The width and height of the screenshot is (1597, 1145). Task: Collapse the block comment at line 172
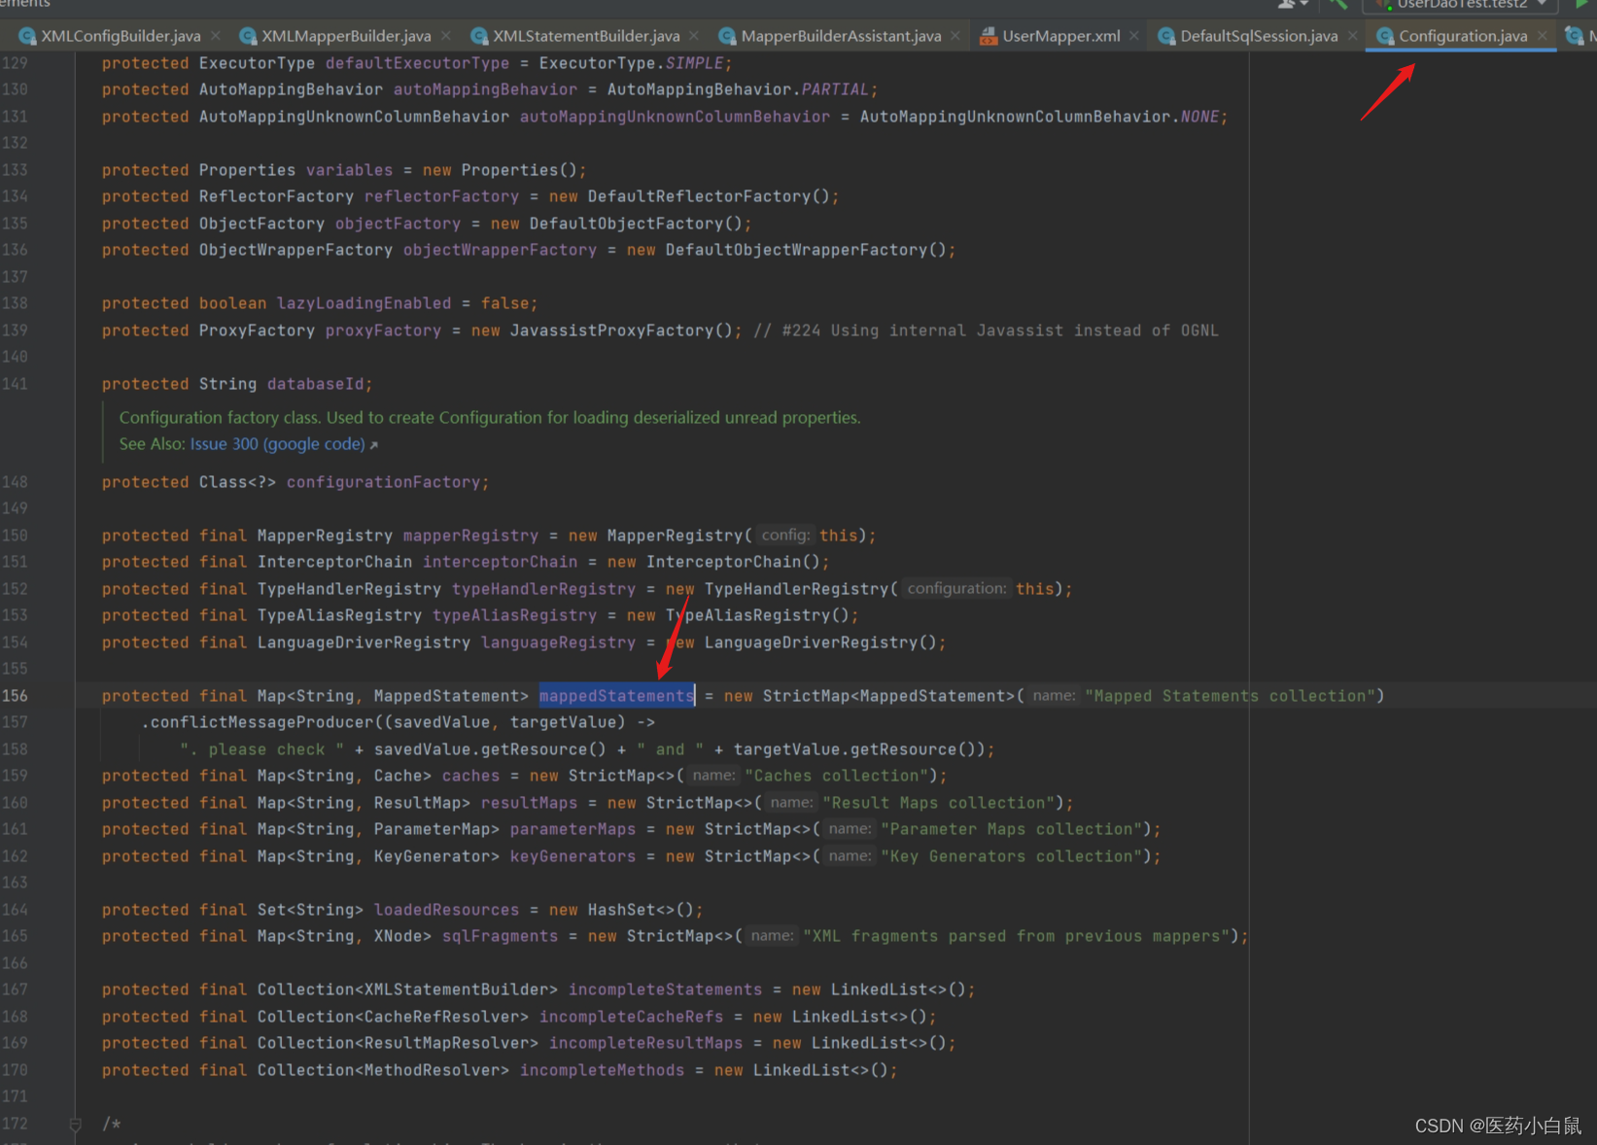75,1125
